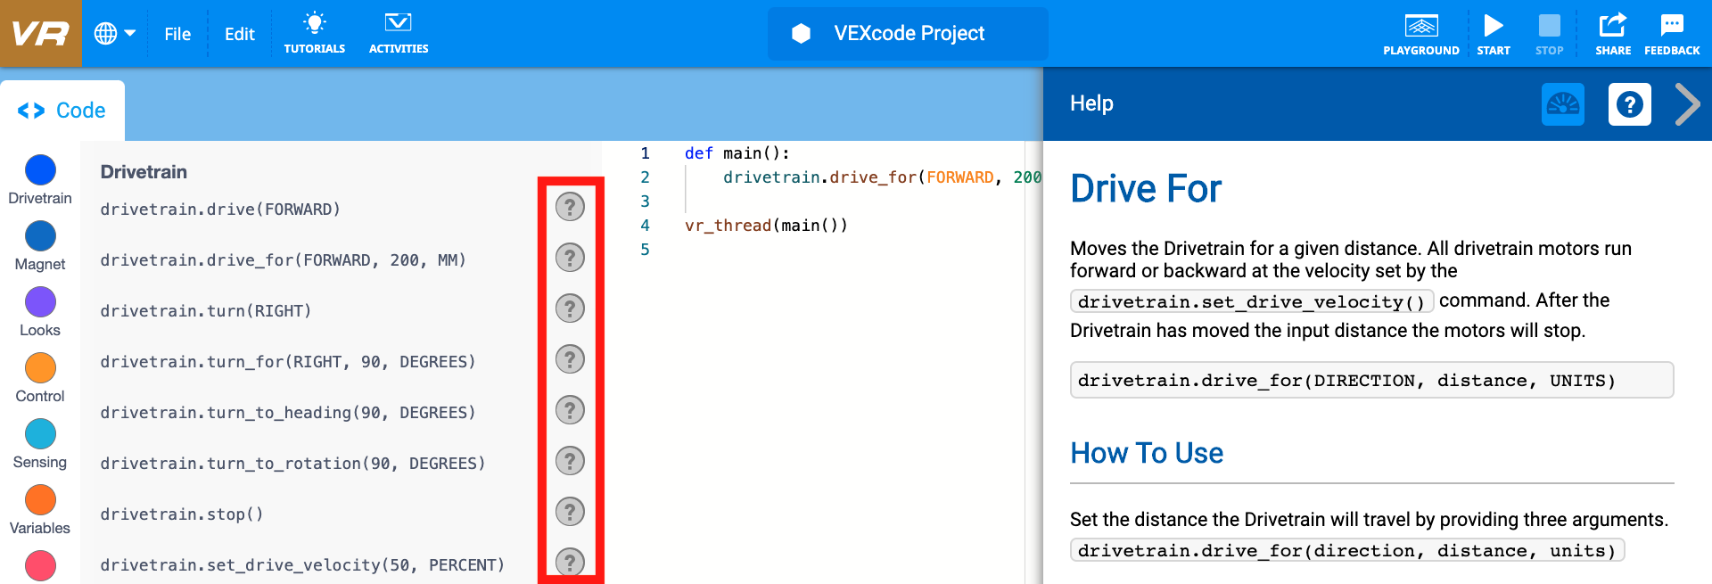1712x584 pixels.
Task: Open the globe language dropdown
Action: pos(114,34)
